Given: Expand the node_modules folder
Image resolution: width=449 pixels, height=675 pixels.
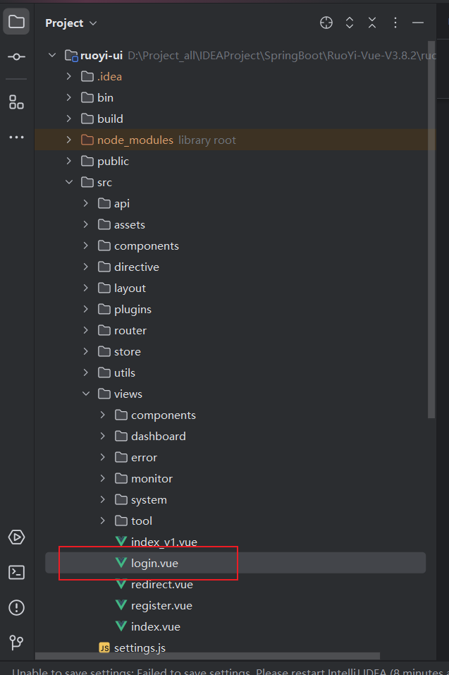Looking at the screenshot, I should coord(68,140).
